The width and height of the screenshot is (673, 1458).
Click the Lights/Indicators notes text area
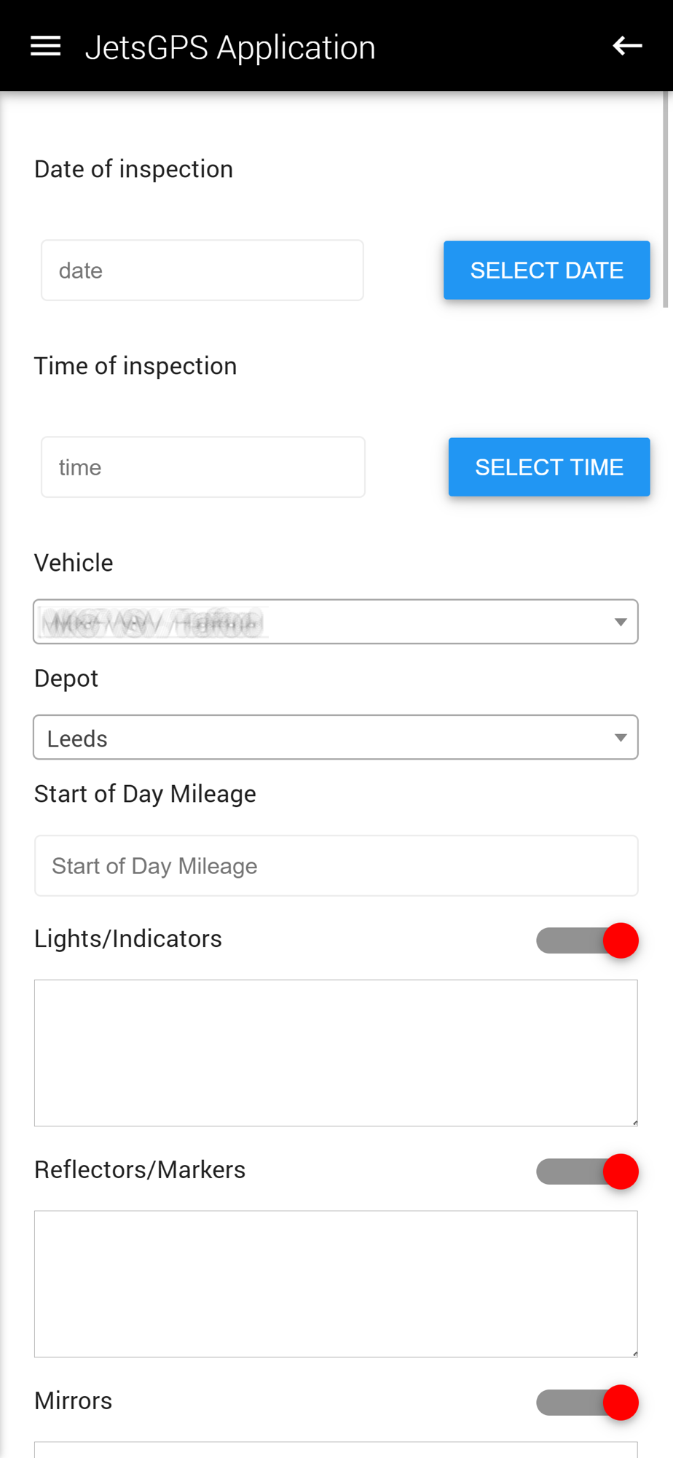(336, 1053)
